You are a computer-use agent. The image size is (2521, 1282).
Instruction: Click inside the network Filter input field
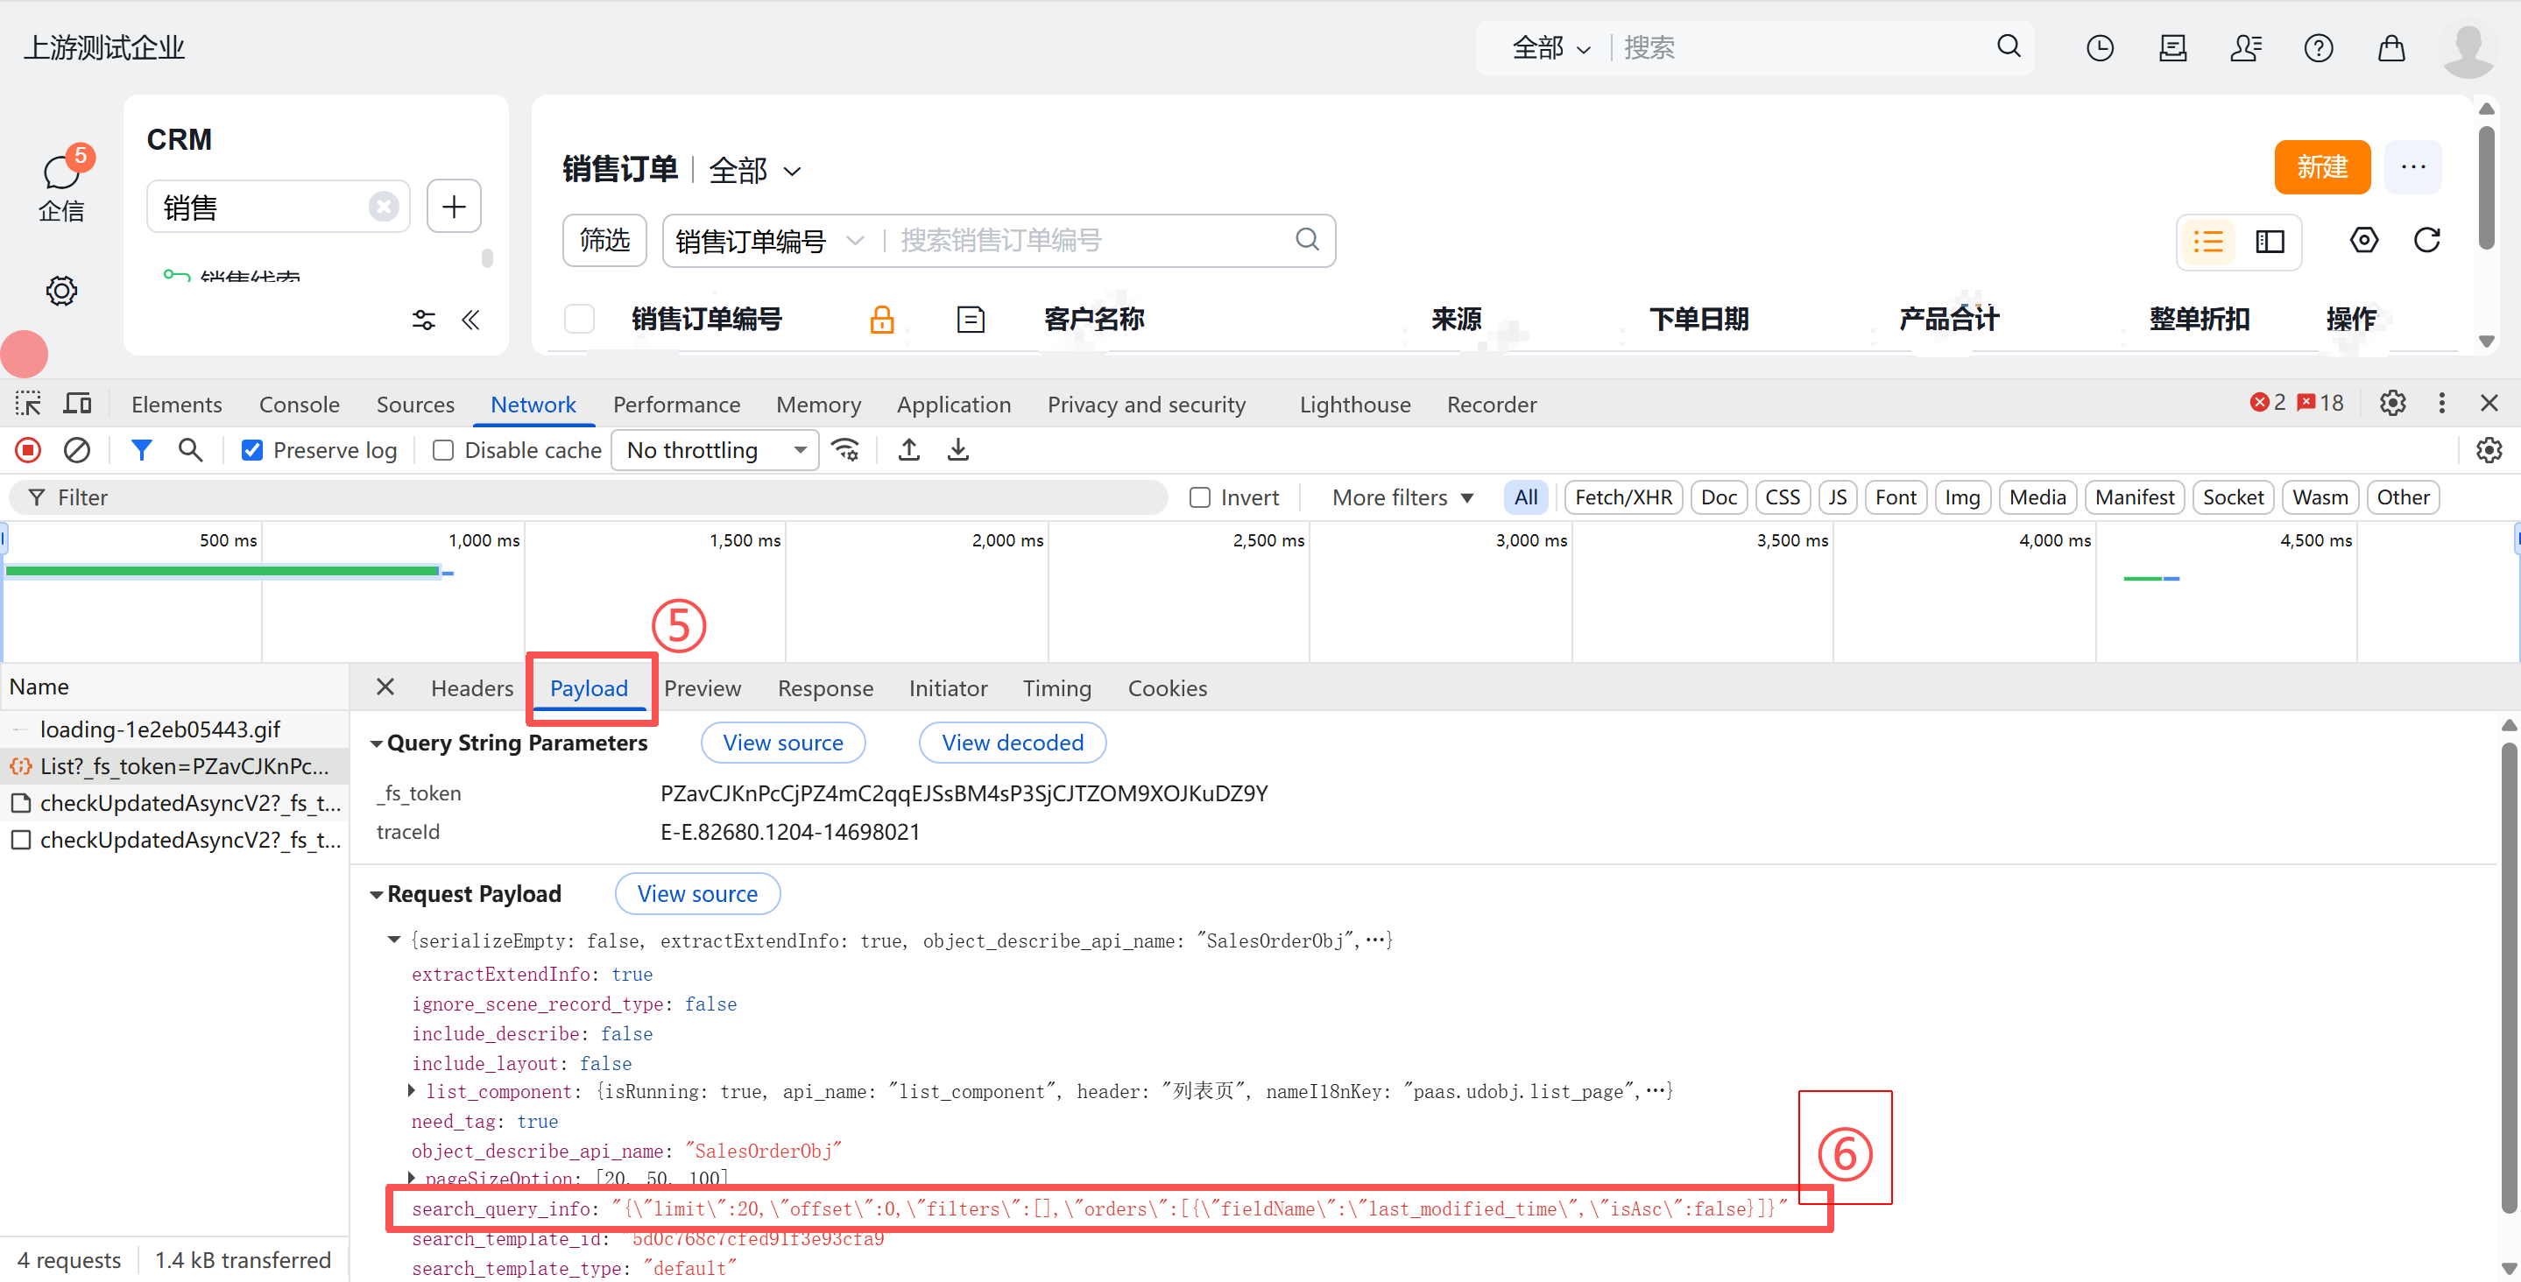click(392, 497)
